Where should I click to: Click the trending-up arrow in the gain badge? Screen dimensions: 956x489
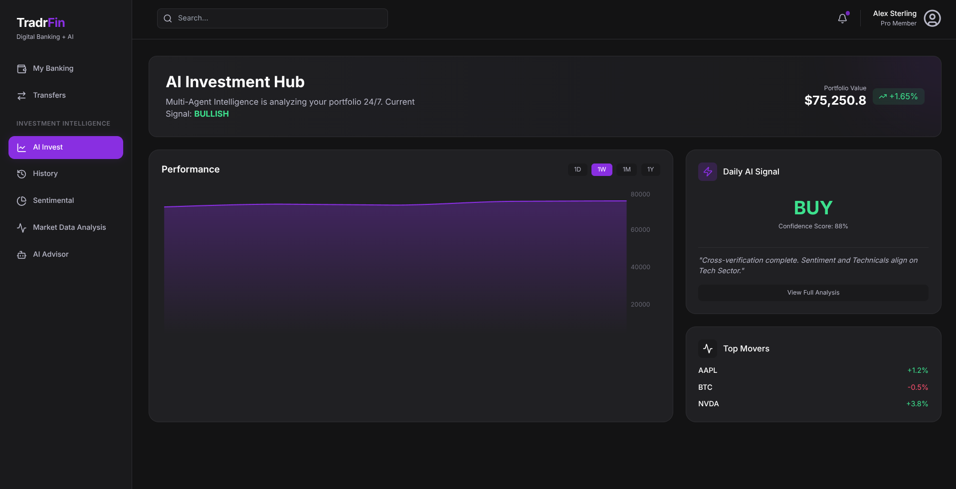(883, 97)
